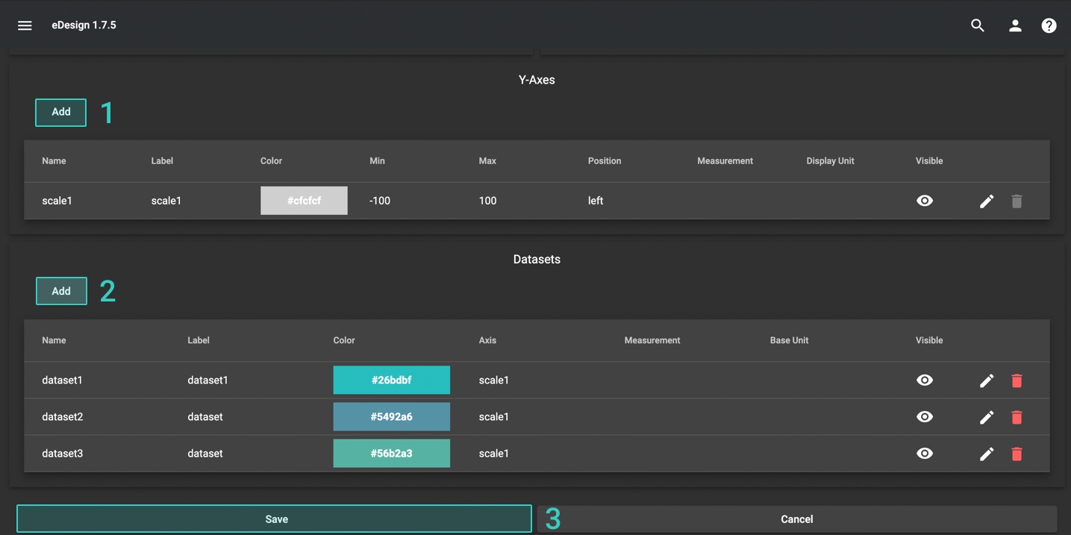The image size is (1071, 535).
Task: Save the chart configuration
Action: 274,519
